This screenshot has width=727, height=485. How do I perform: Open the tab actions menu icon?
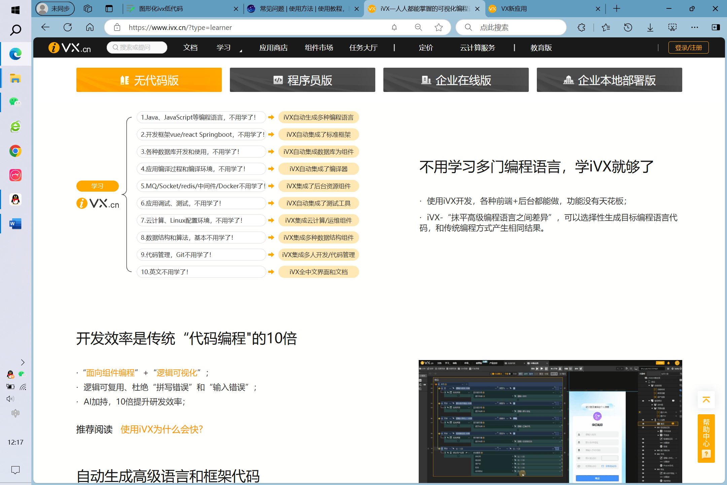pos(109,9)
